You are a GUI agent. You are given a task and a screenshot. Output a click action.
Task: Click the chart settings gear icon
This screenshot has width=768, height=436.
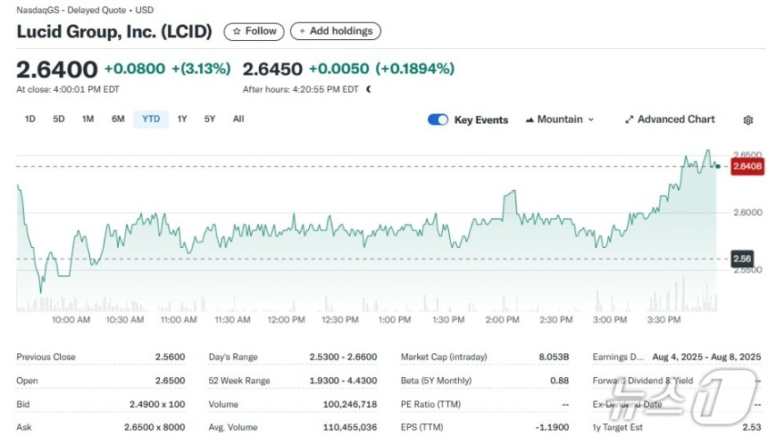tap(747, 120)
